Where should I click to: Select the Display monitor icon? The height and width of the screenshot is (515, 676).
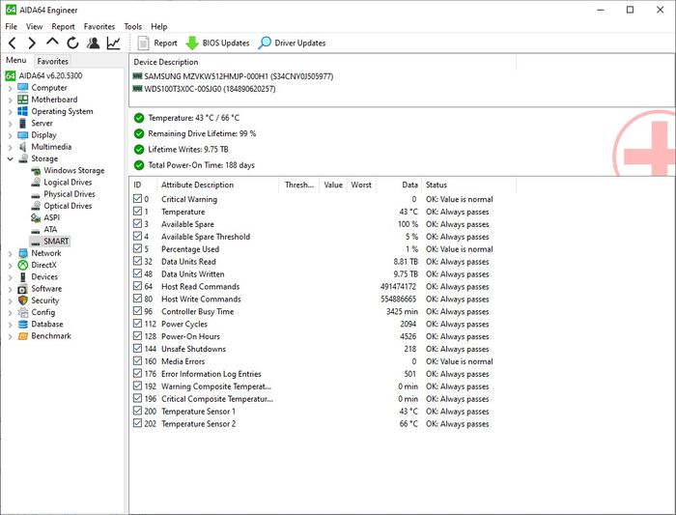pyautogui.click(x=23, y=135)
